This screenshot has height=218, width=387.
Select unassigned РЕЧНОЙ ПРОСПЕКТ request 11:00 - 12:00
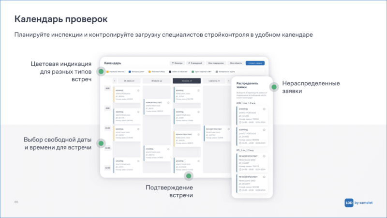click(252, 184)
